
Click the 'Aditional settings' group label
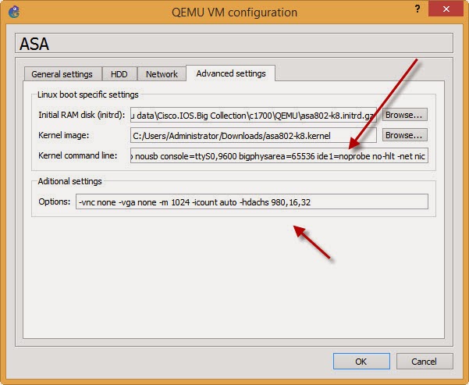click(x=69, y=181)
